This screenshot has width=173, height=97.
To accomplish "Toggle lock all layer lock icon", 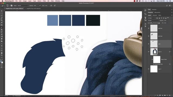I will click(159, 23).
